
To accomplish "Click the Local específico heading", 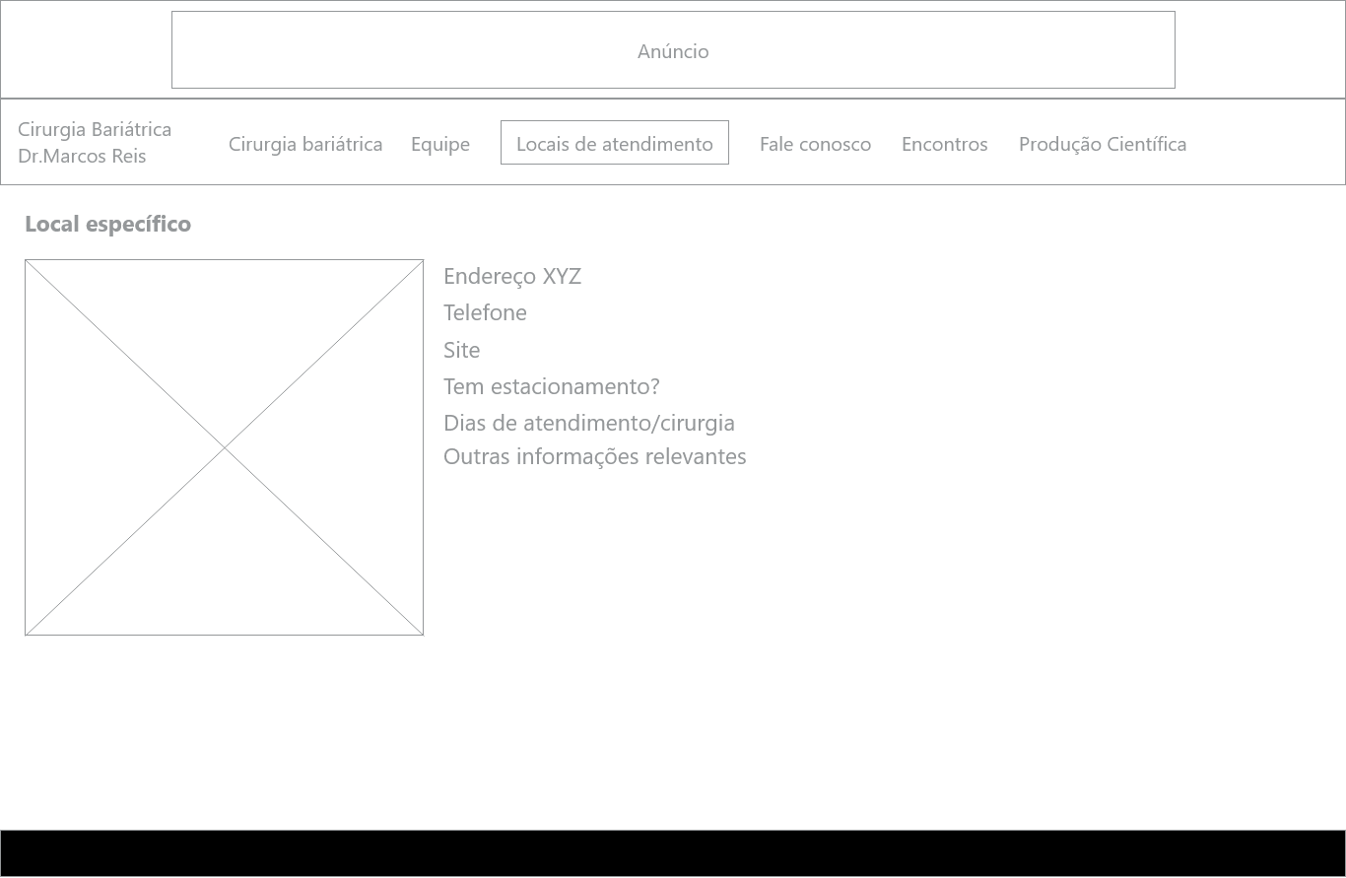I will [108, 224].
